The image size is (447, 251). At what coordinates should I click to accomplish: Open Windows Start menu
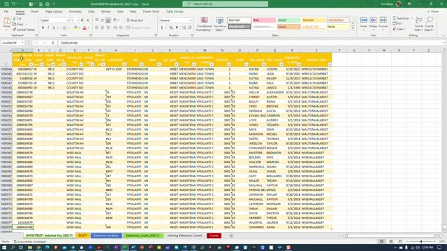click(x=5, y=248)
